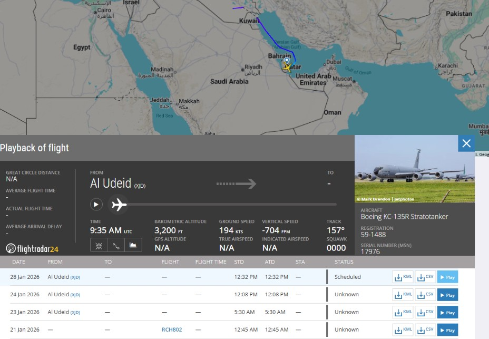This screenshot has height=339, width=489.
Task: Click the yellow aircraft icon over Qatar
Action: [x=287, y=67]
